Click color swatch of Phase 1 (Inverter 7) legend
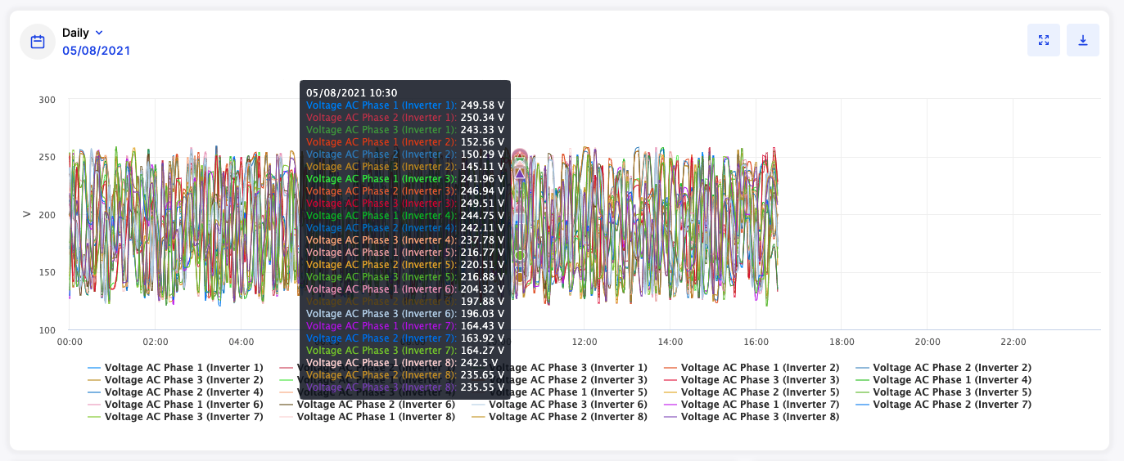The image size is (1124, 461). point(670,405)
